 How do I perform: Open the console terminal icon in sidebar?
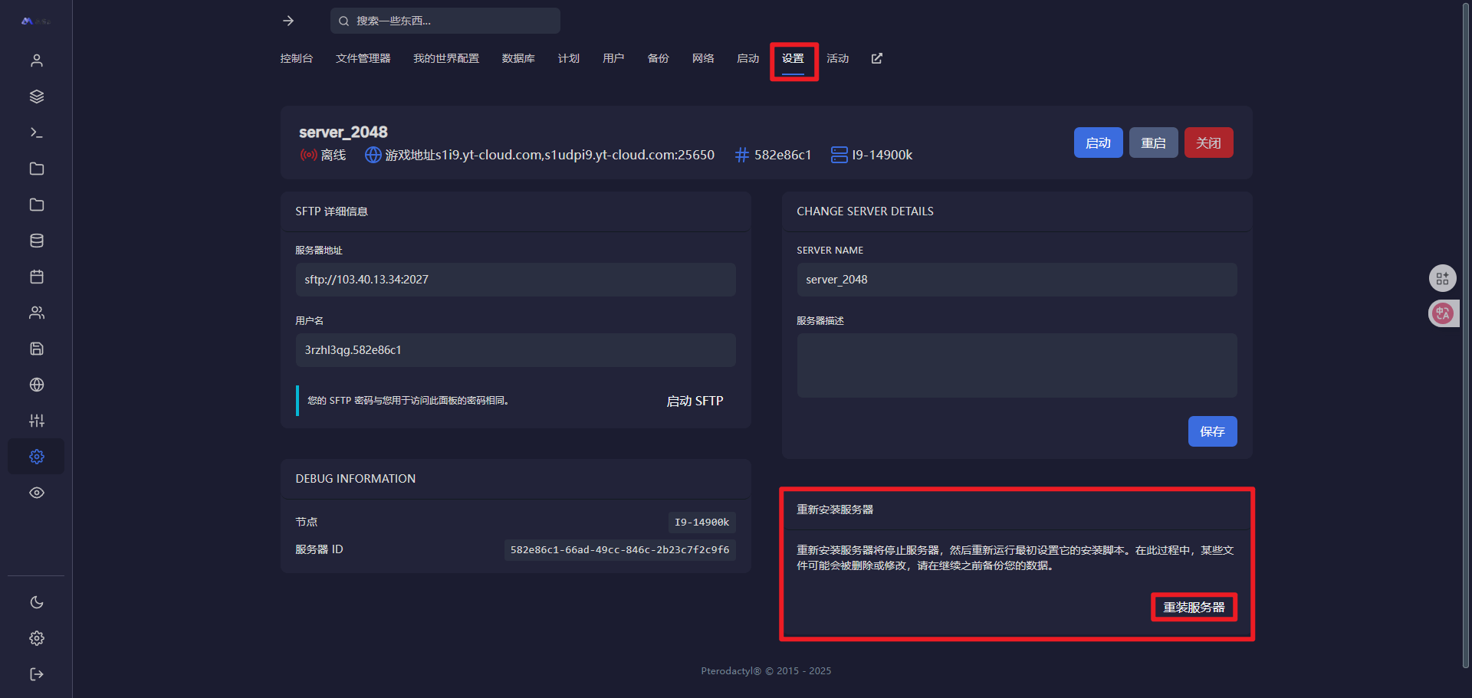point(36,133)
